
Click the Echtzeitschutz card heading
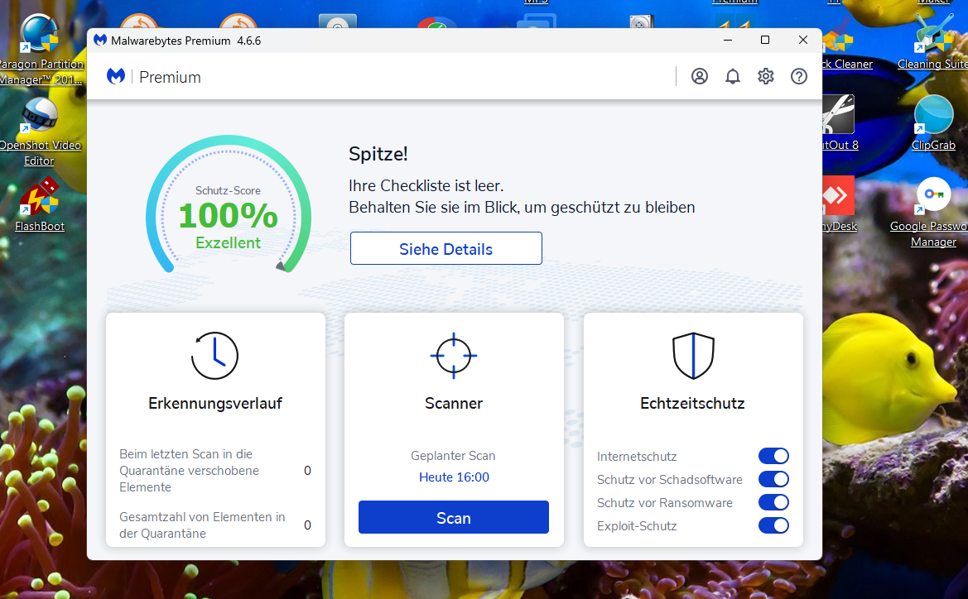pyautogui.click(x=692, y=404)
